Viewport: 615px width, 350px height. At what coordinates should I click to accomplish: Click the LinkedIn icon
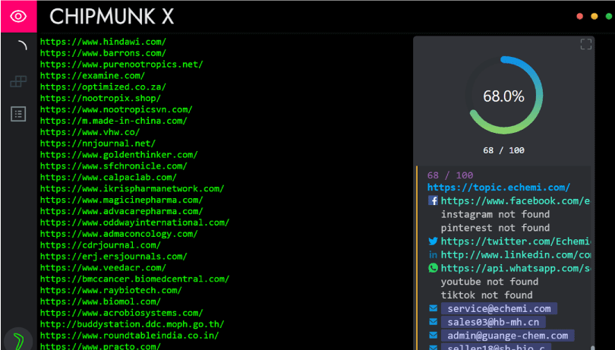[433, 255]
